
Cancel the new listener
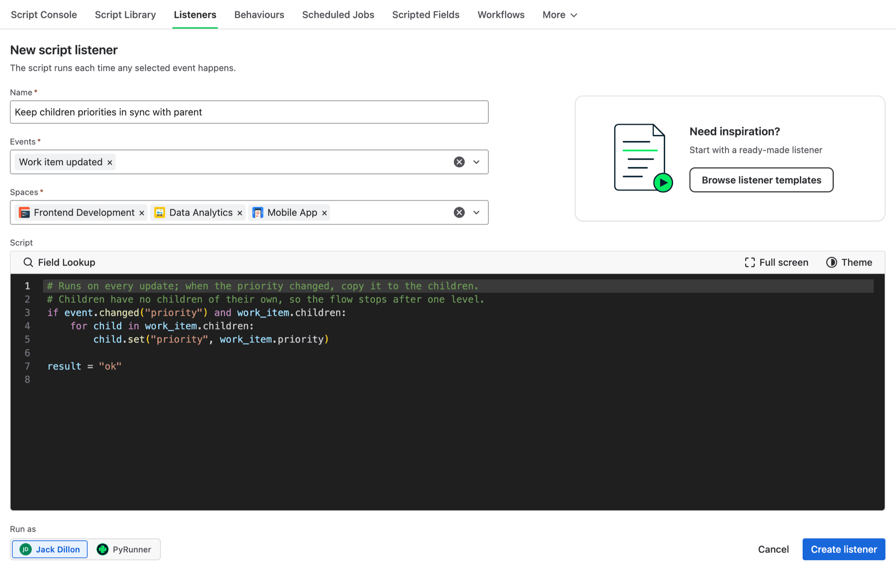(x=773, y=549)
